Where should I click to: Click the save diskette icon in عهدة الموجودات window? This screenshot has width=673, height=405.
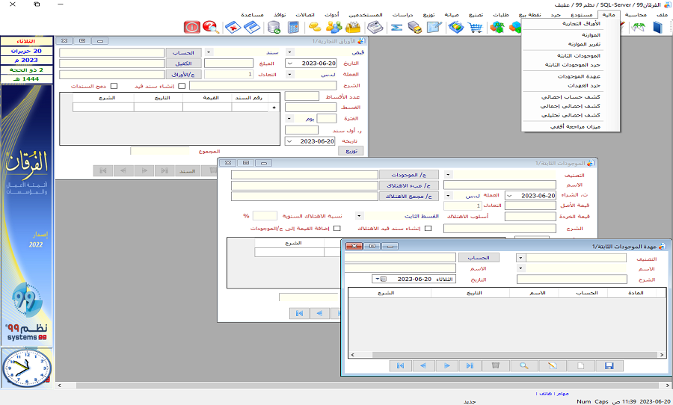pos(609,365)
